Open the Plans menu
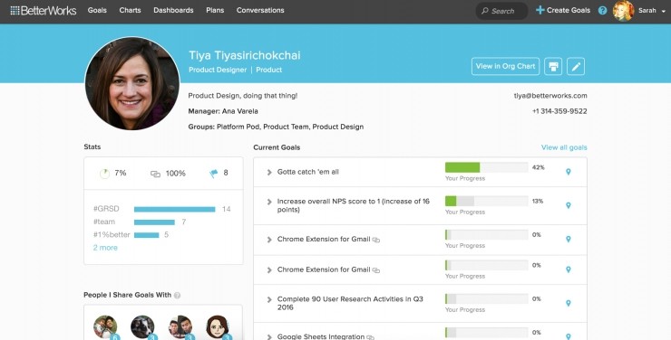The height and width of the screenshot is (340, 671). (x=215, y=10)
